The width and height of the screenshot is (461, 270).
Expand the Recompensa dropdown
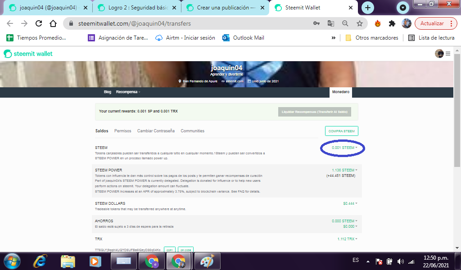click(128, 92)
